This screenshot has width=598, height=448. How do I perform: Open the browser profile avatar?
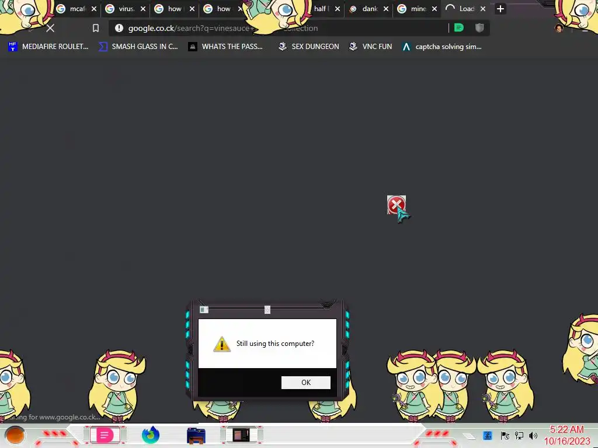(559, 28)
